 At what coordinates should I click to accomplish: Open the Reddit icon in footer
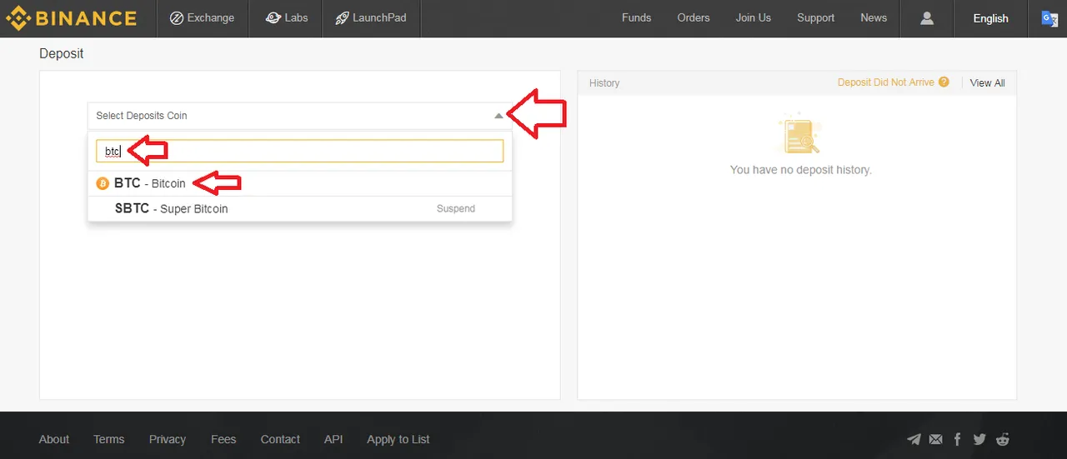click(x=1002, y=439)
